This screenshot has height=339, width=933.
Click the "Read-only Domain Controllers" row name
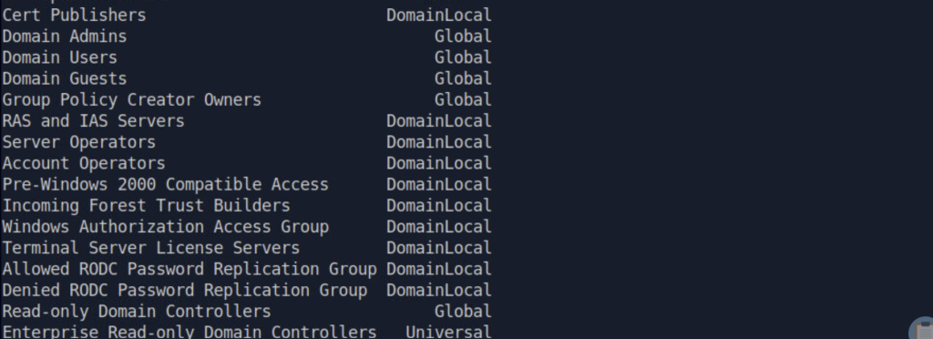coord(137,312)
